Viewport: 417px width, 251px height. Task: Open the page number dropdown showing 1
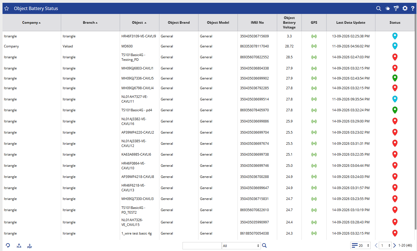point(385,245)
